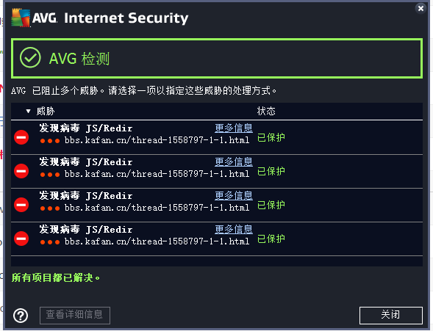This screenshot has width=433, height=331.
Task: Expand path dots of second threat
Action: [50, 175]
